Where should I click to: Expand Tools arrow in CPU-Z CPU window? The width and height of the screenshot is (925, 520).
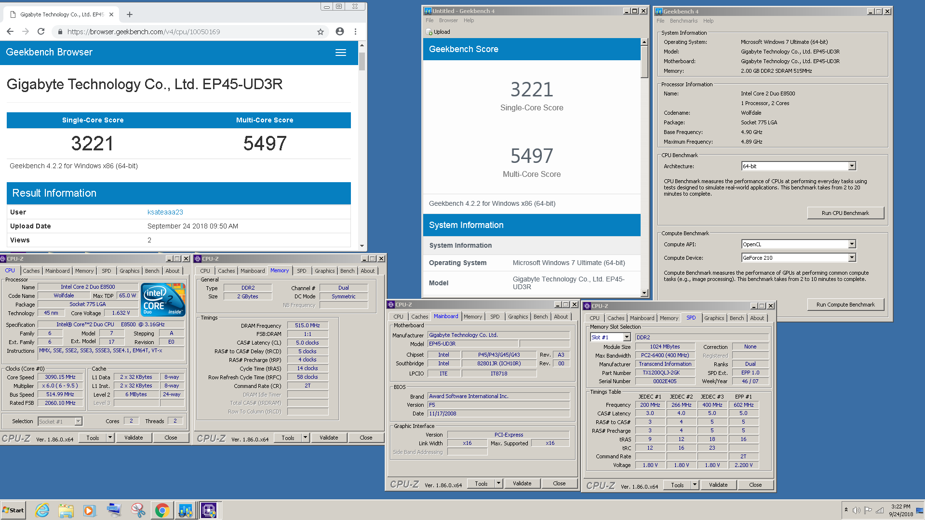110,438
